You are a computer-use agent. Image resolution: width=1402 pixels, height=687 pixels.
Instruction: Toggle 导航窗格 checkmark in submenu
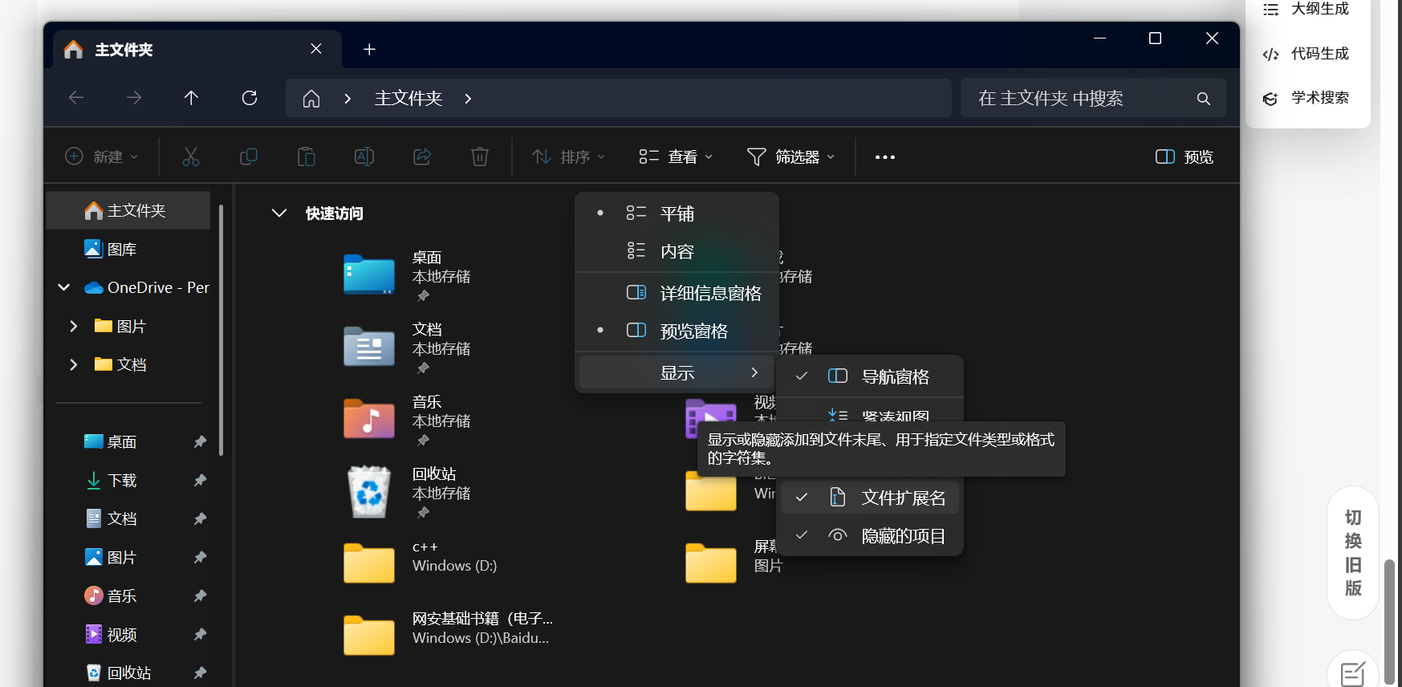click(870, 376)
